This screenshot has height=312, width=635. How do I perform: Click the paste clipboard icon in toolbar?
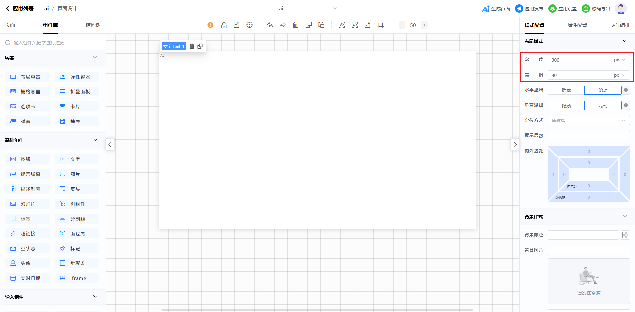tap(321, 25)
